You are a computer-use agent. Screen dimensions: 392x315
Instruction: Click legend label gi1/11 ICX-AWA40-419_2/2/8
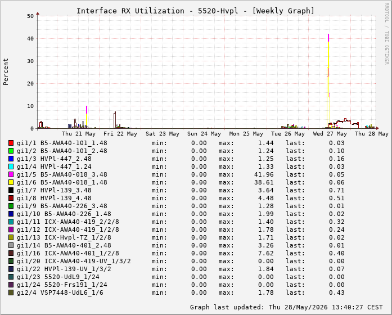[68, 222]
